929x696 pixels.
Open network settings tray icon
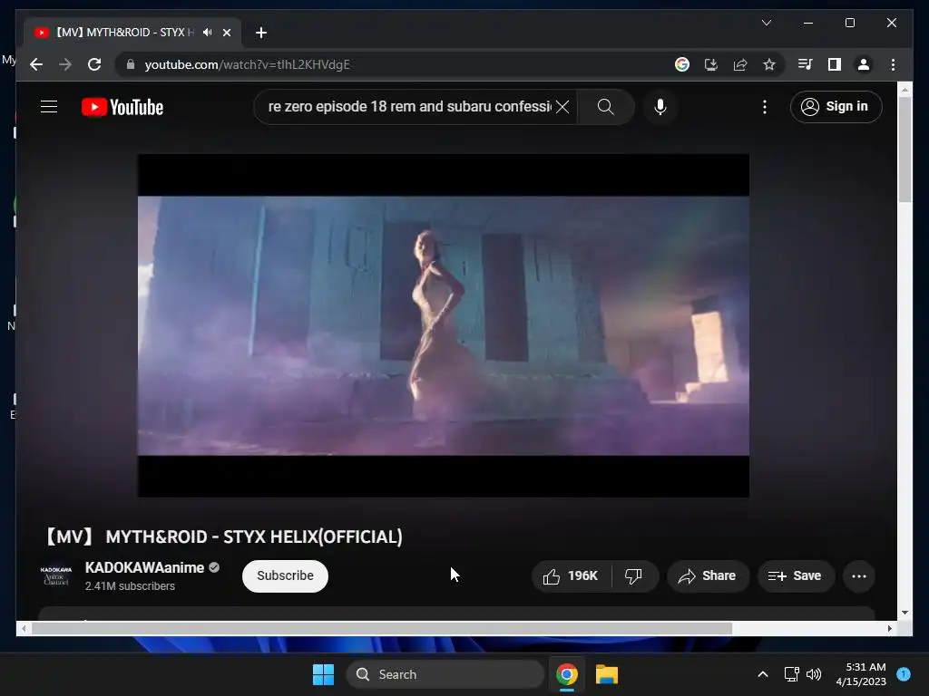[x=791, y=674]
